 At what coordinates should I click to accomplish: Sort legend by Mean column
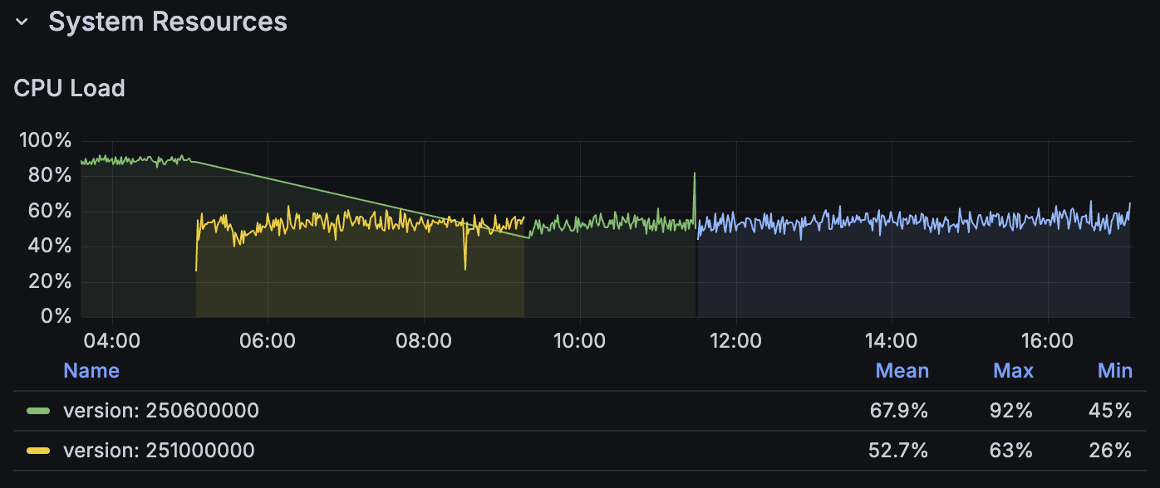902,370
